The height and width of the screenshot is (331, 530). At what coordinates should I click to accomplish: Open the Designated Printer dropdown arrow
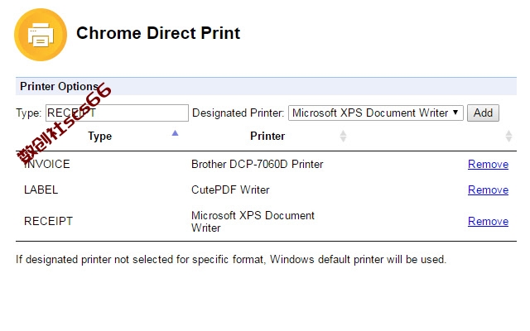[x=455, y=113]
